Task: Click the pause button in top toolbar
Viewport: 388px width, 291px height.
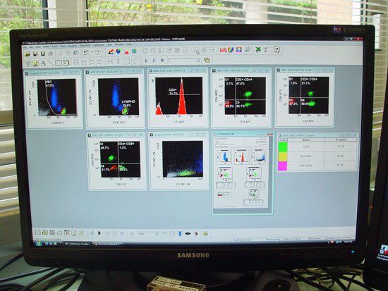Action: [x=154, y=61]
